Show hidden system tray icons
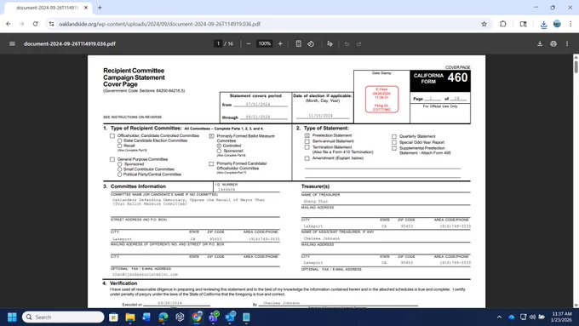This screenshot has height=326, width=579. (499, 317)
